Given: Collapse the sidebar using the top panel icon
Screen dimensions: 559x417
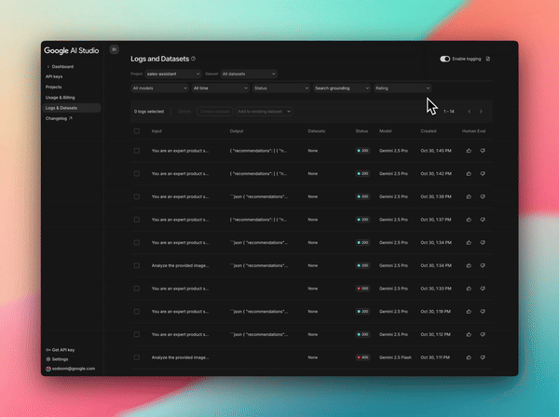Looking at the screenshot, I should coord(114,49).
